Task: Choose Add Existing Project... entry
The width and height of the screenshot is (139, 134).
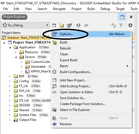Action: pos(91,86)
